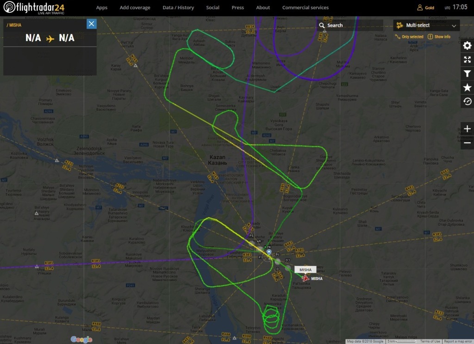
Task: Open the playback history clock icon
Action: pos(467,101)
